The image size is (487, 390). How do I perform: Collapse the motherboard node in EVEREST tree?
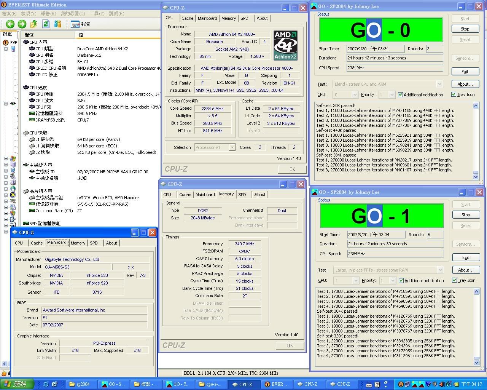tap(6, 104)
